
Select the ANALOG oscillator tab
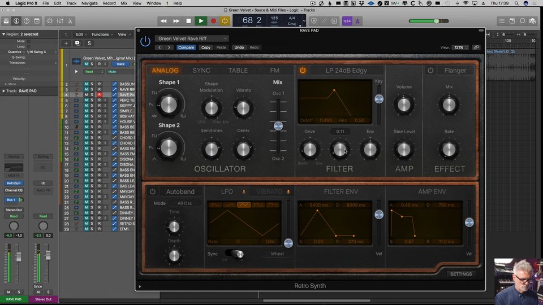(x=165, y=70)
